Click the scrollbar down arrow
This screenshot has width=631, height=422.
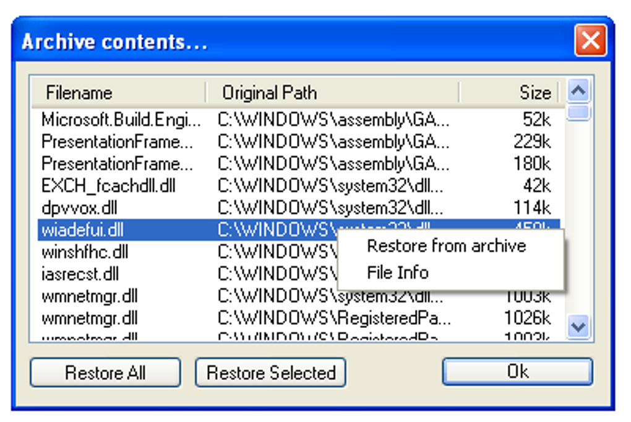point(578,326)
